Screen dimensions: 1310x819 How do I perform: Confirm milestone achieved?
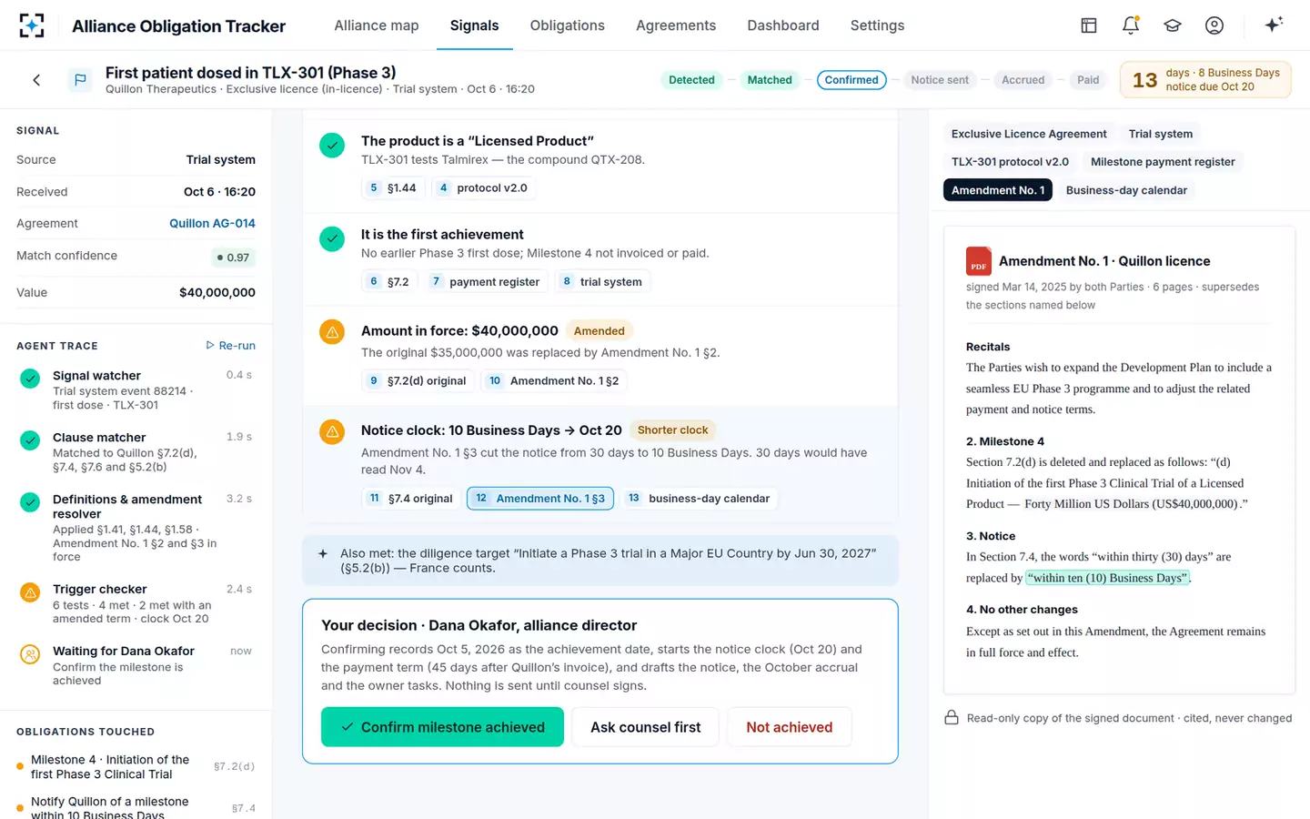pos(442,727)
